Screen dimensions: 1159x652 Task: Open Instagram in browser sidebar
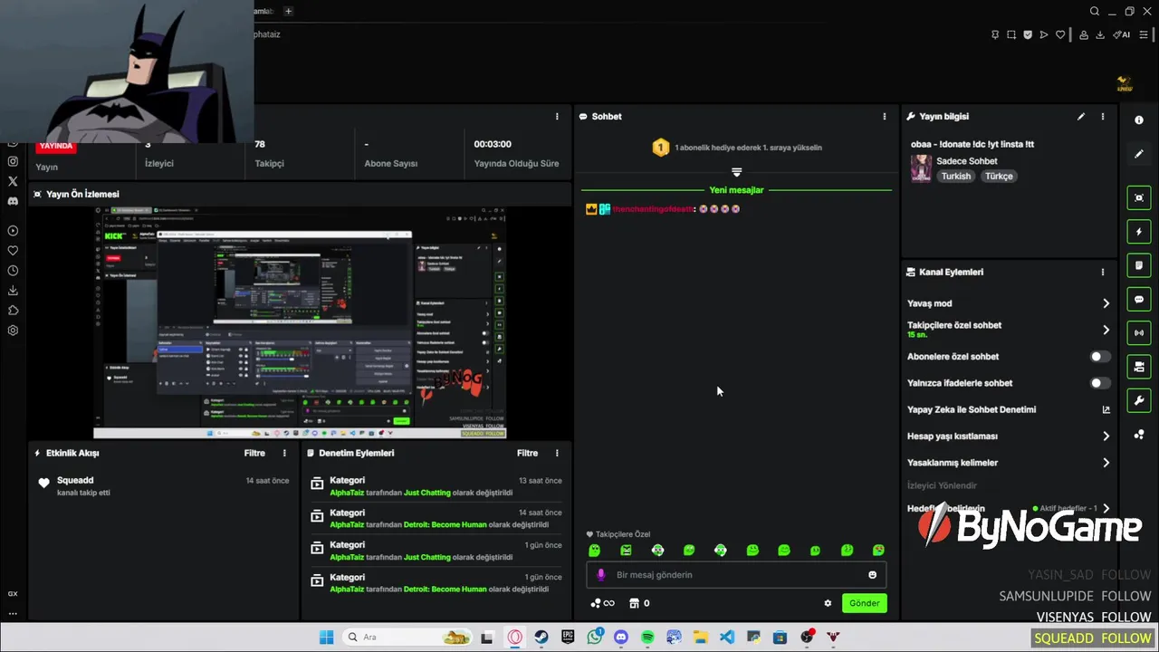click(x=13, y=161)
